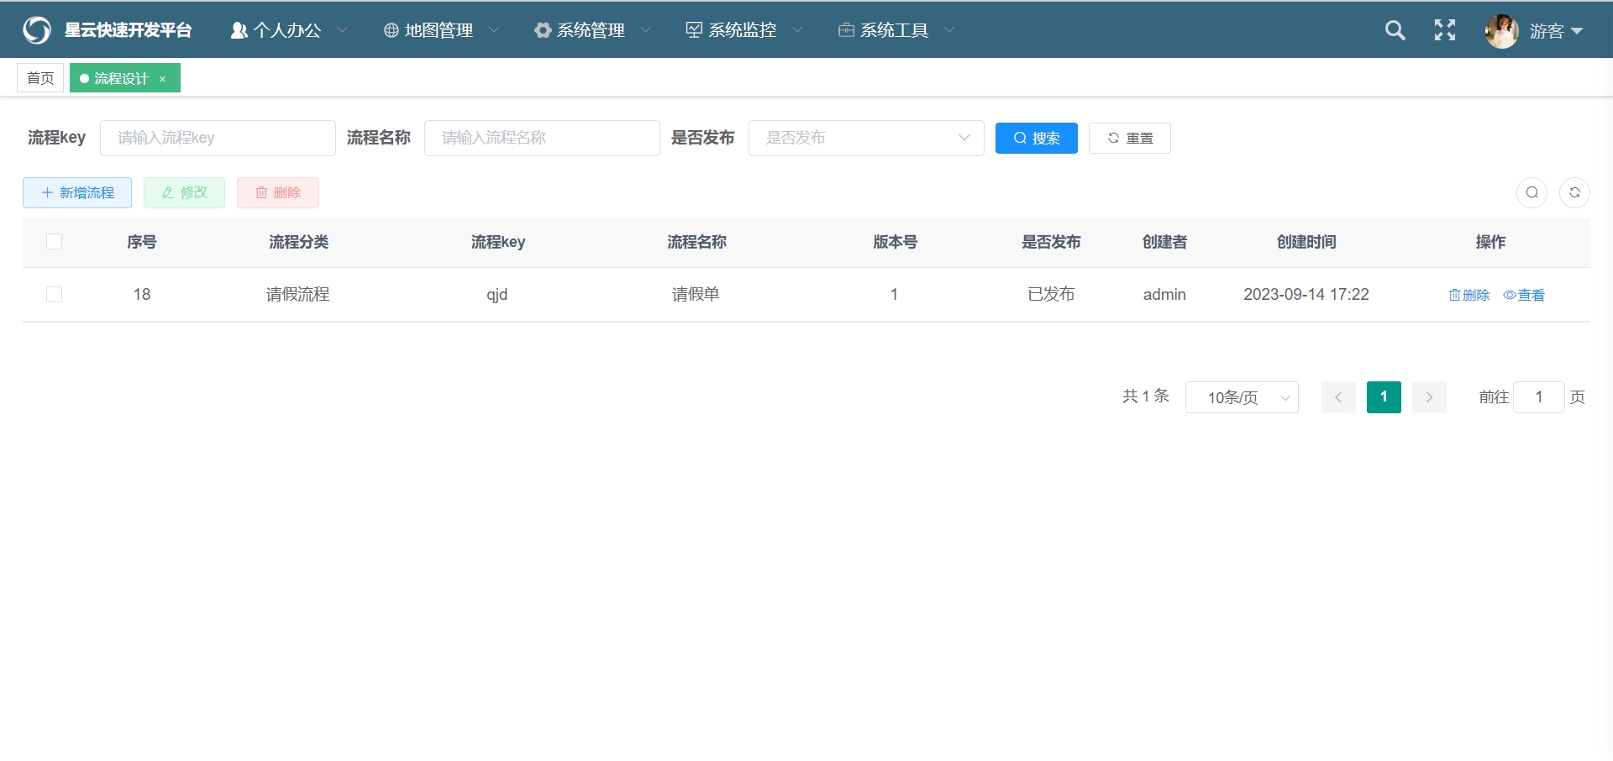Screen dimensions: 1613x761
Task: Toggle fullscreen mode icon
Action: 1444,30
